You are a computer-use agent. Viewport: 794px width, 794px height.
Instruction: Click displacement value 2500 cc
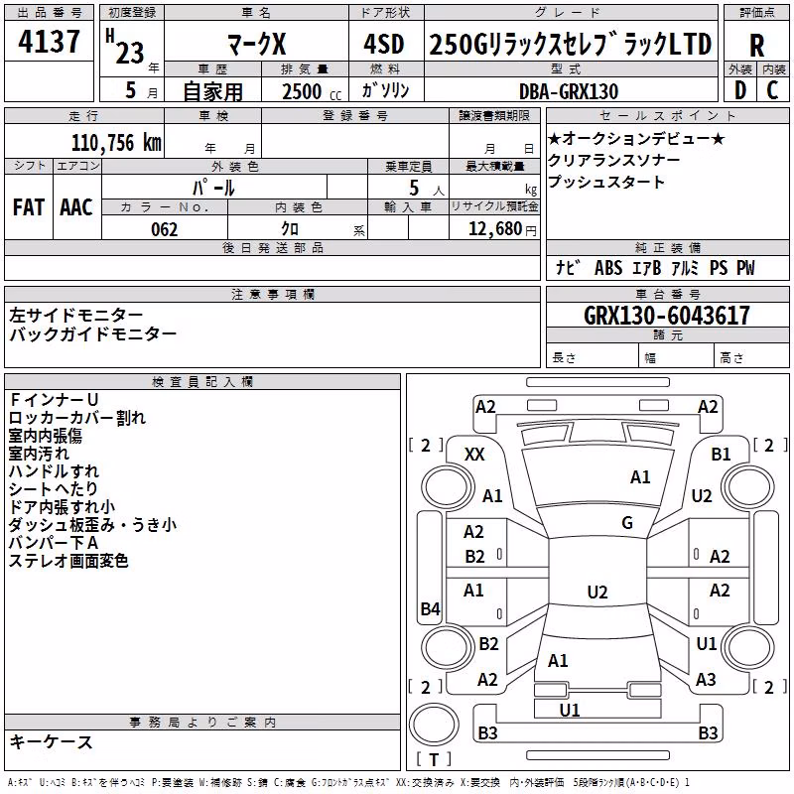pos(312,91)
